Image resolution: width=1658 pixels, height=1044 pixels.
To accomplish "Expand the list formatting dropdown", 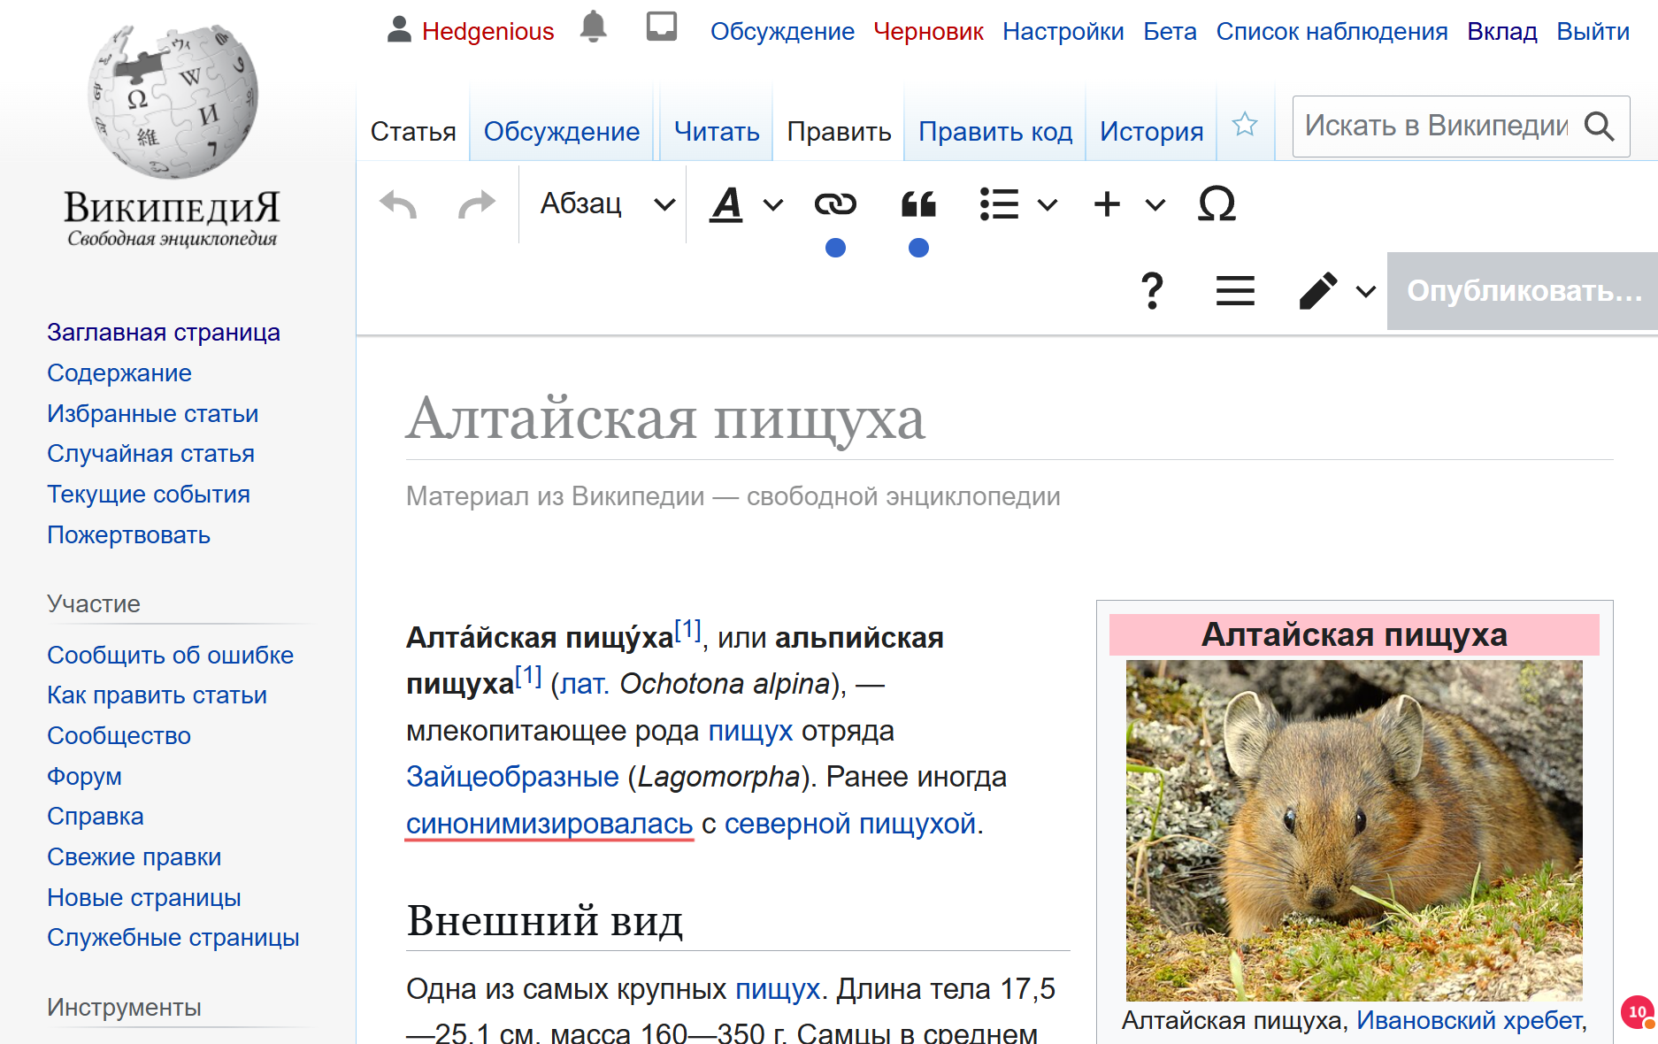I will point(1017,204).
